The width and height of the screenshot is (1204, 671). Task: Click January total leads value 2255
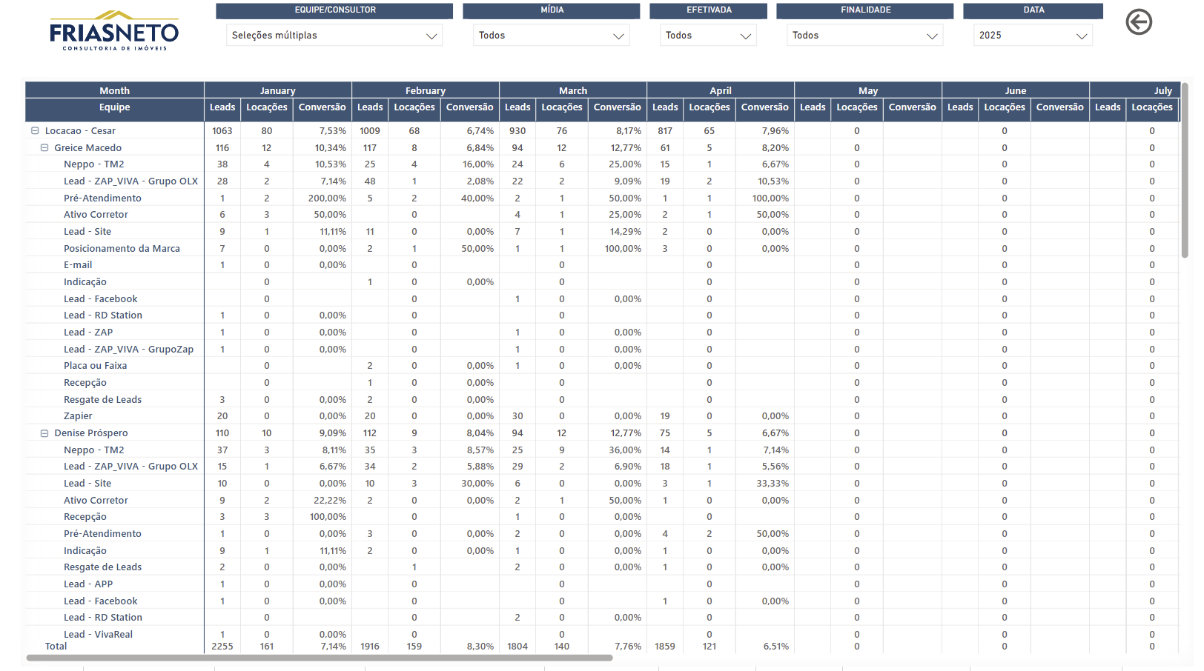tap(222, 647)
